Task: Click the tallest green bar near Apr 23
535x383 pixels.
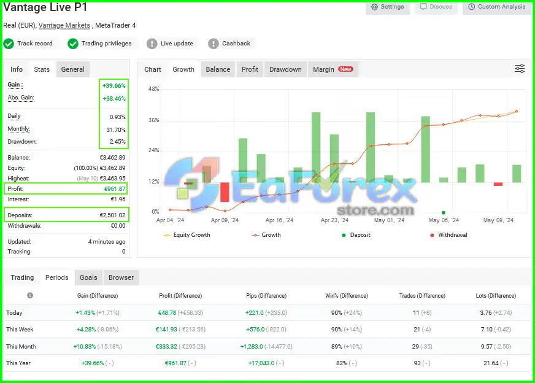Action: (x=316, y=147)
